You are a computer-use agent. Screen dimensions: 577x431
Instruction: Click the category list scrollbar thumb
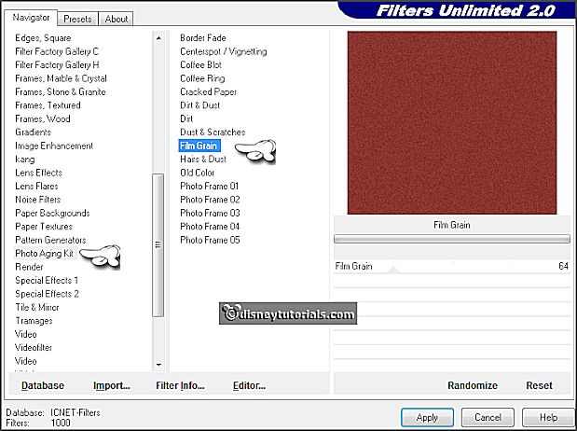[158, 245]
